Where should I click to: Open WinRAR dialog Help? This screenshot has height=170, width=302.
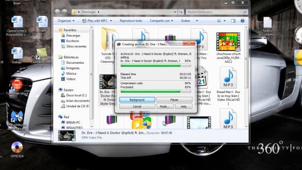[184, 106]
